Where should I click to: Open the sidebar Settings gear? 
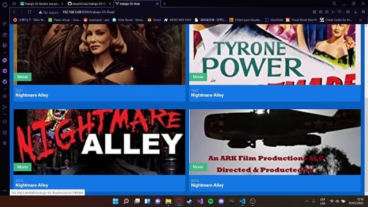[5, 143]
